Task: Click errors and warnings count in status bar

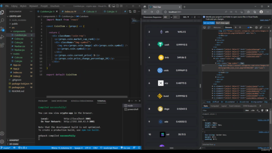Action: (23, 148)
